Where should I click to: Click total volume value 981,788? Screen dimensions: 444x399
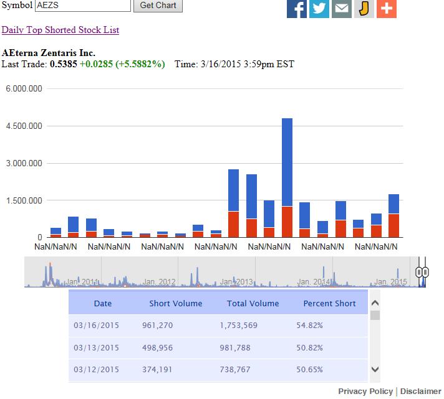[235, 347]
